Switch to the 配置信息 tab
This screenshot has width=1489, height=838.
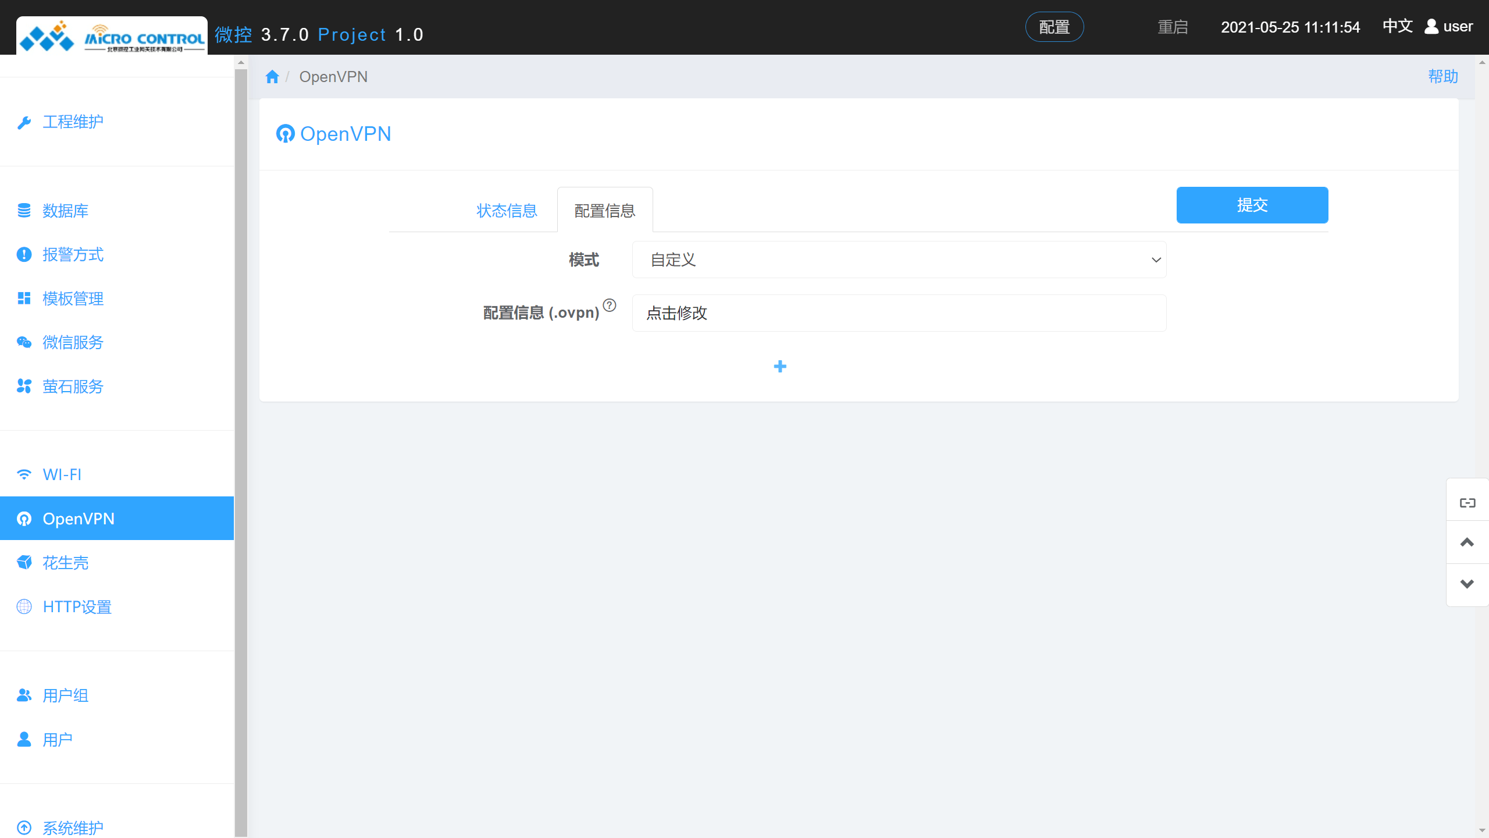(x=604, y=210)
